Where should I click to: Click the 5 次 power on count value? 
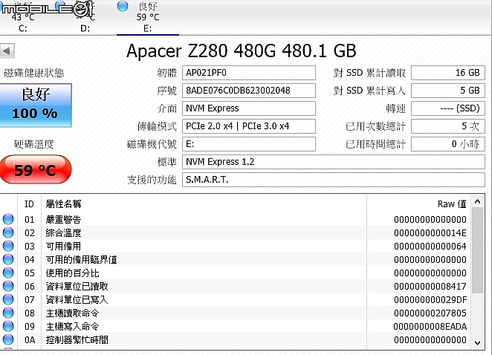point(448,126)
